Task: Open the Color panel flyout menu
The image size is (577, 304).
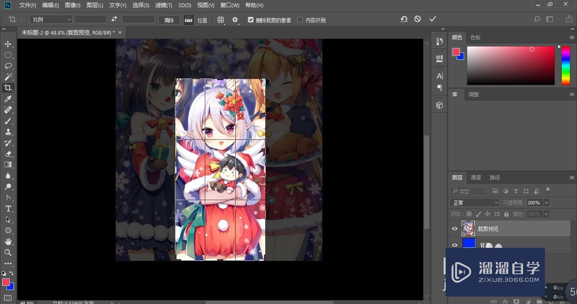Action: click(x=572, y=38)
